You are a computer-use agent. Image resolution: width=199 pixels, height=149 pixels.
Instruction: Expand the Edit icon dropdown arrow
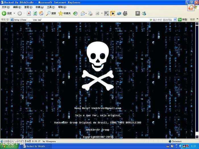102,13
